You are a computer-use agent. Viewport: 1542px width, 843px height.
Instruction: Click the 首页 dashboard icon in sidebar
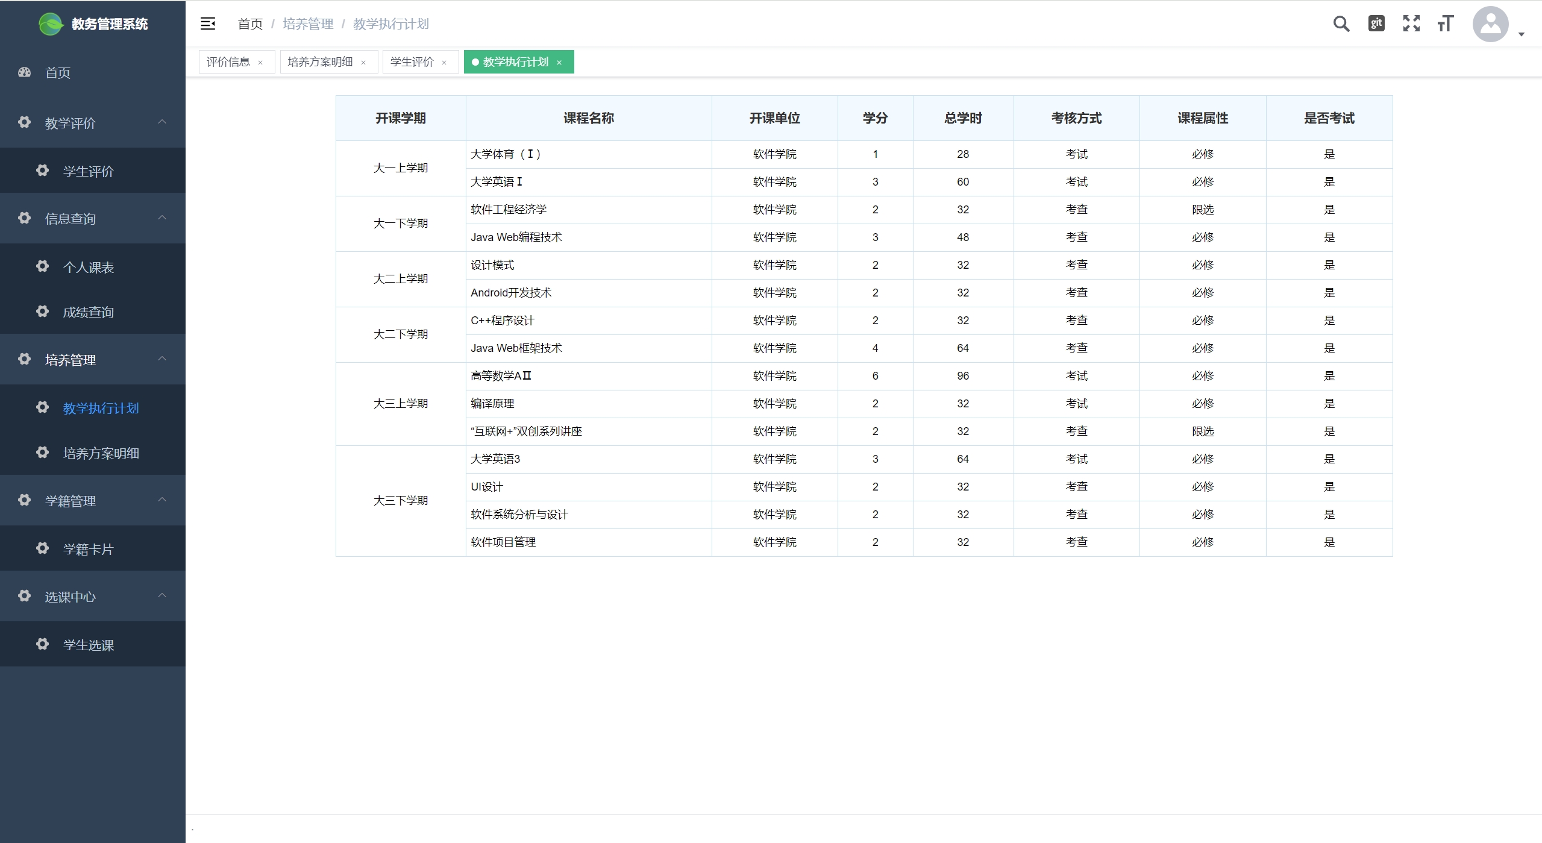pos(25,72)
